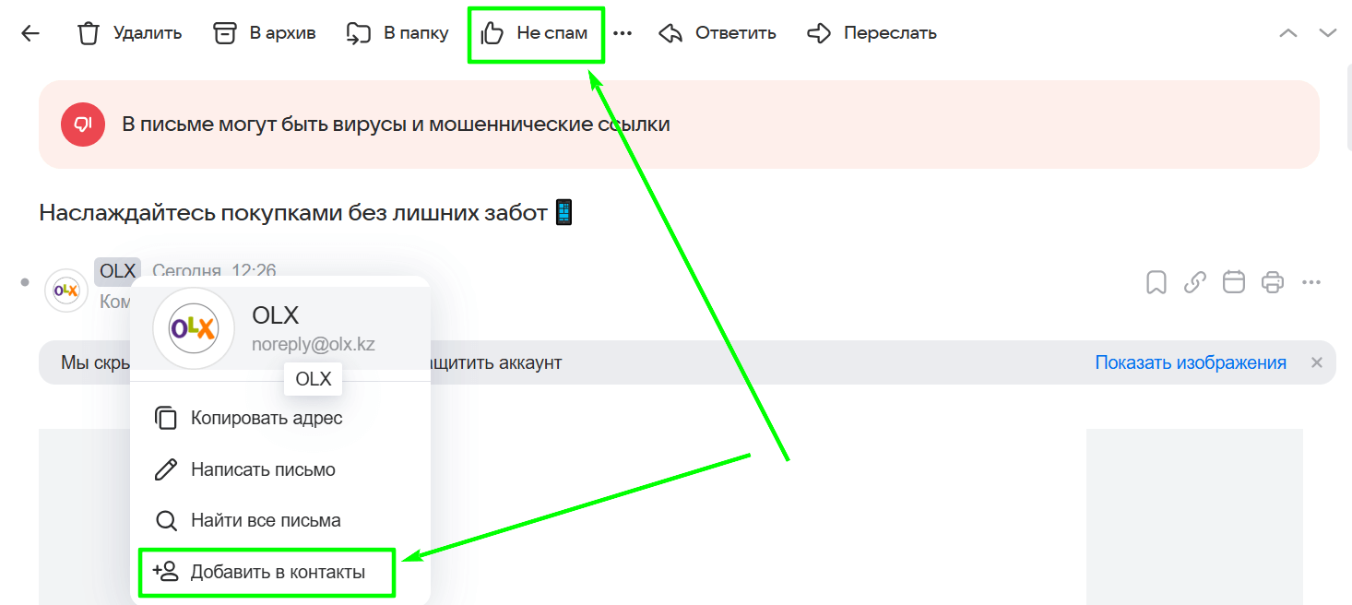Screen dimensions: 1352x605
Task: Show images via Показать изображения
Action: point(1191,362)
